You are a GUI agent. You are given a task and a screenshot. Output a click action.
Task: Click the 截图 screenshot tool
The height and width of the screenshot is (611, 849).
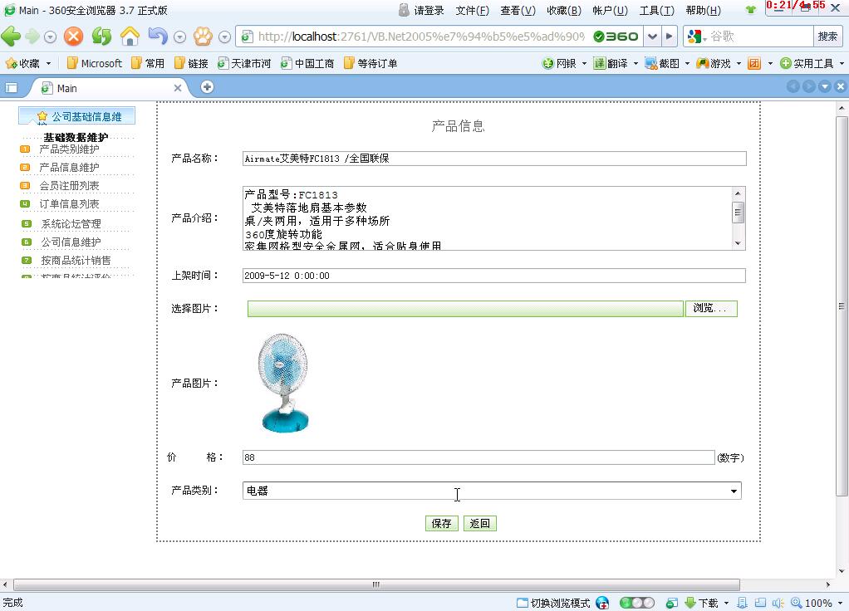tap(661, 63)
